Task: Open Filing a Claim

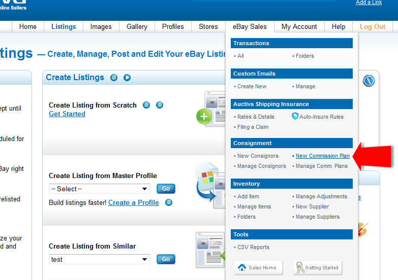Action: click(x=253, y=127)
